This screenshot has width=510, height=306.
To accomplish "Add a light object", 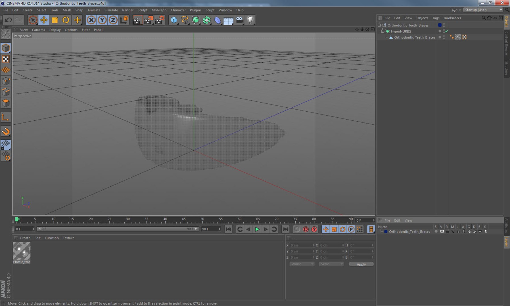I will click(x=250, y=20).
